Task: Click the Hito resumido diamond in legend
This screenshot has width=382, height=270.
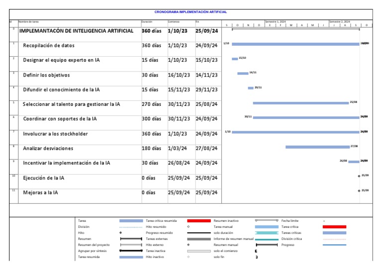Action: click(188, 227)
